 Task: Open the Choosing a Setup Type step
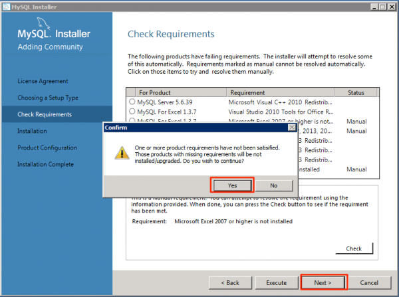[48, 98]
